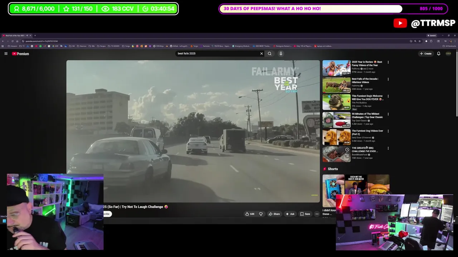Go to YouTube Premium home logo
This screenshot has width=458, height=257.
pyautogui.click(x=20, y=54)
